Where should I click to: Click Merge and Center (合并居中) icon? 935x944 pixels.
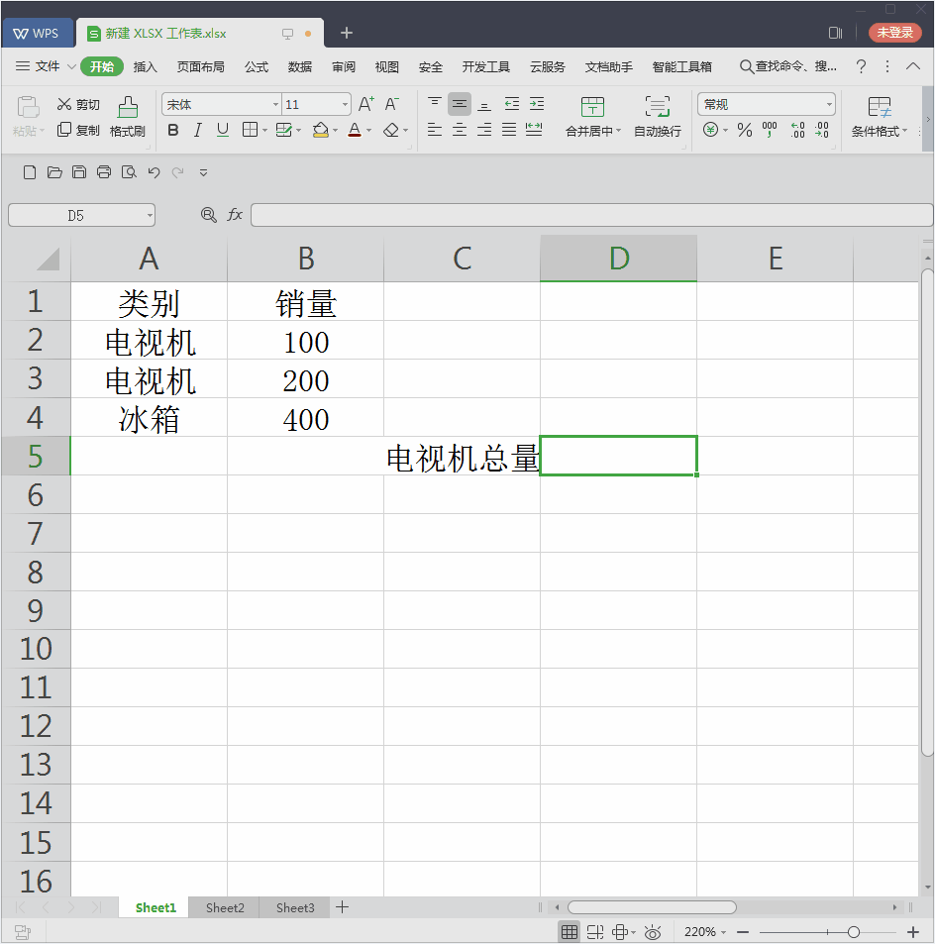click(x=592, y=107)
